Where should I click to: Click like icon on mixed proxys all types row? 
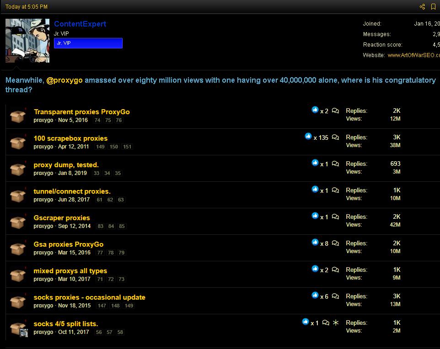pyautogui.click(x=315, y=269)
